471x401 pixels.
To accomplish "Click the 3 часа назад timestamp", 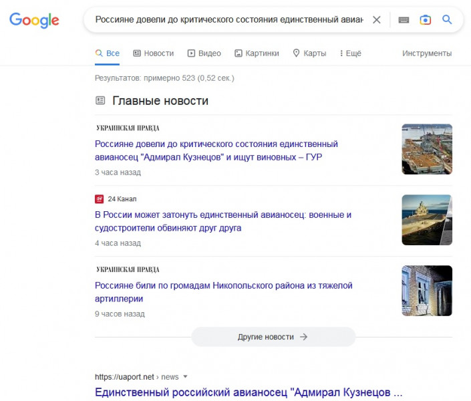I will [118, 172].
